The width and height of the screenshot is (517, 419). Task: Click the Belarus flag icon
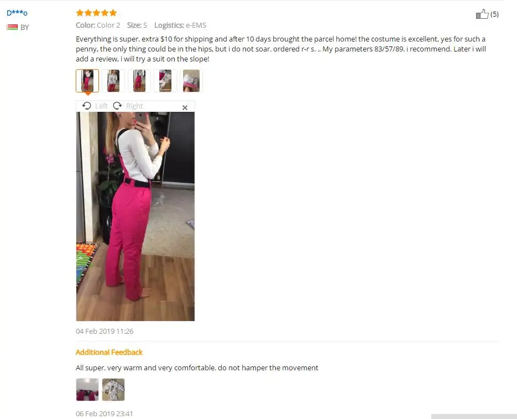point(12,27)
